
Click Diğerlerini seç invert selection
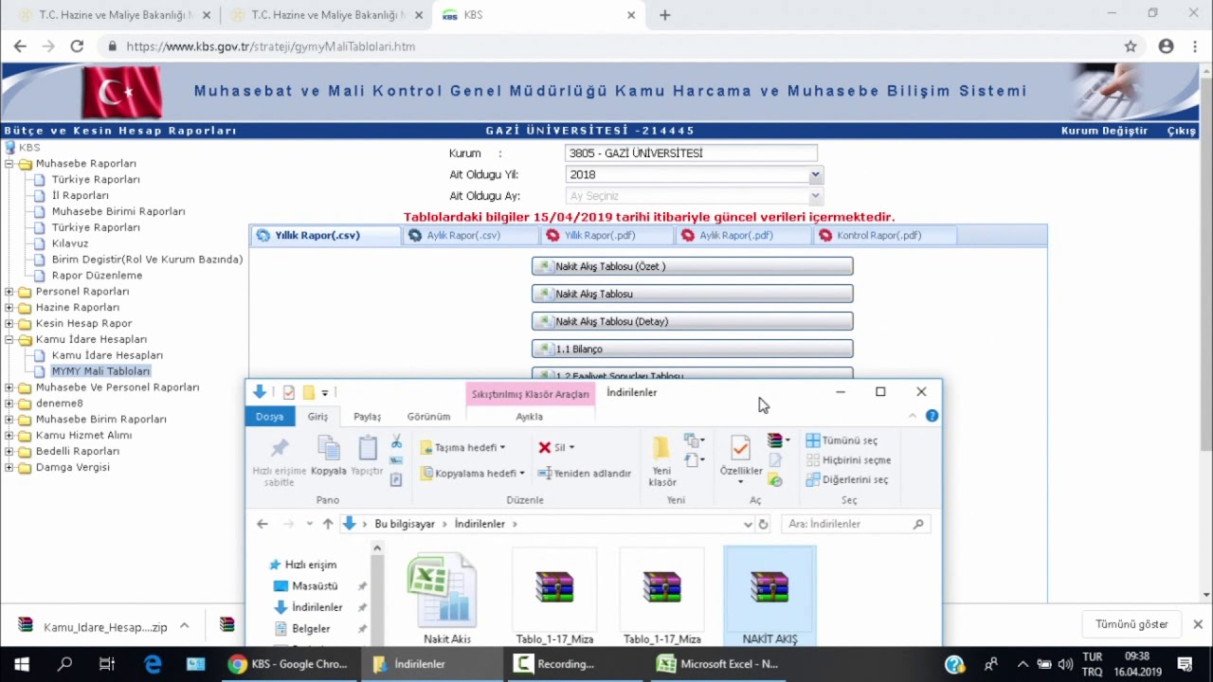click(x=847, y=479)
